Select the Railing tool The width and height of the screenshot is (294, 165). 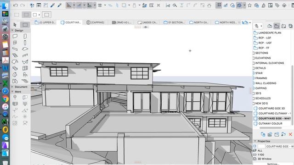[x=25, y=55]
